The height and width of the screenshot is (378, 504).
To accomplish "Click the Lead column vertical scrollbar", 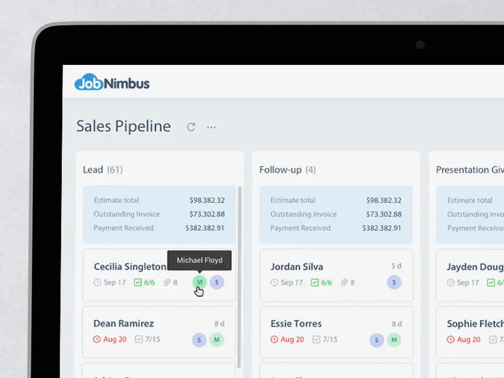I will coord(239,277).
